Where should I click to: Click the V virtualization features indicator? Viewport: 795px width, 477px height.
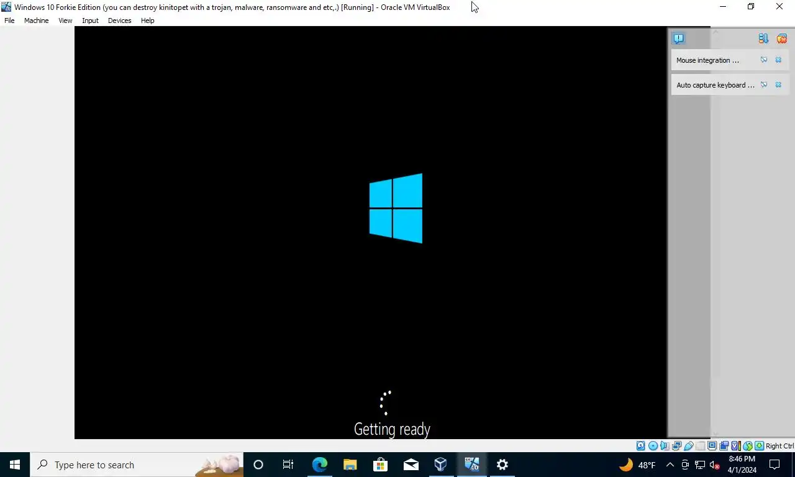point(735,446)
